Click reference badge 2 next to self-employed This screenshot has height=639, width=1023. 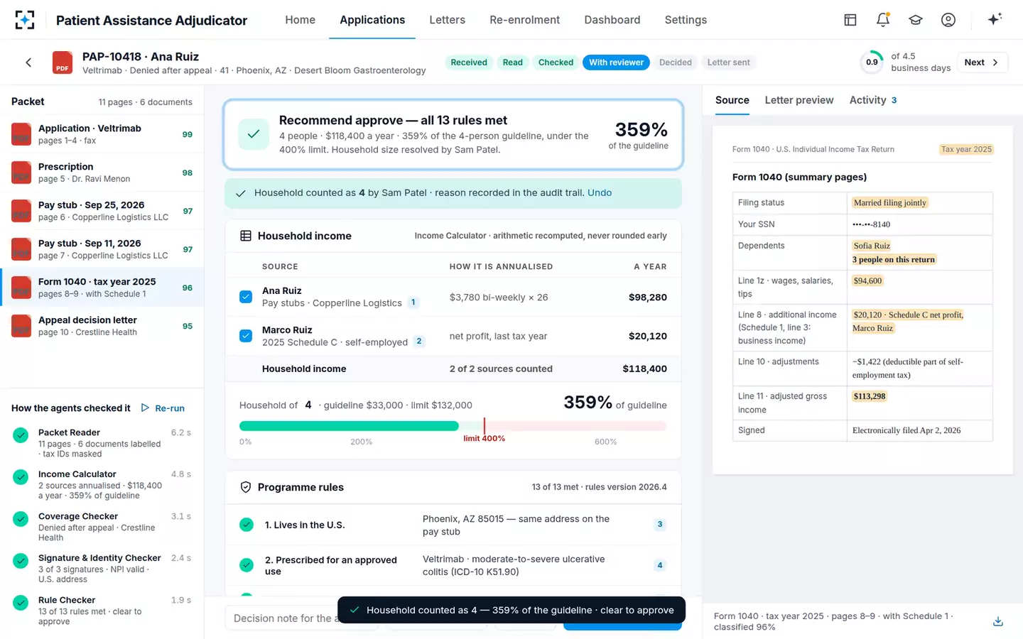click(x=419, y=342)
